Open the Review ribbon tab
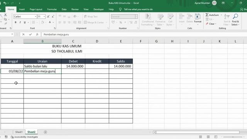The width and height of the screenshot is (247, 139). (75, 9)
